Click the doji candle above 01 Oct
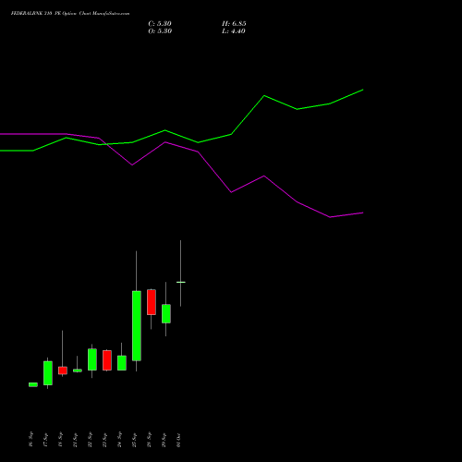The height and width of the screenshot is (462, 462). (181, 282)
